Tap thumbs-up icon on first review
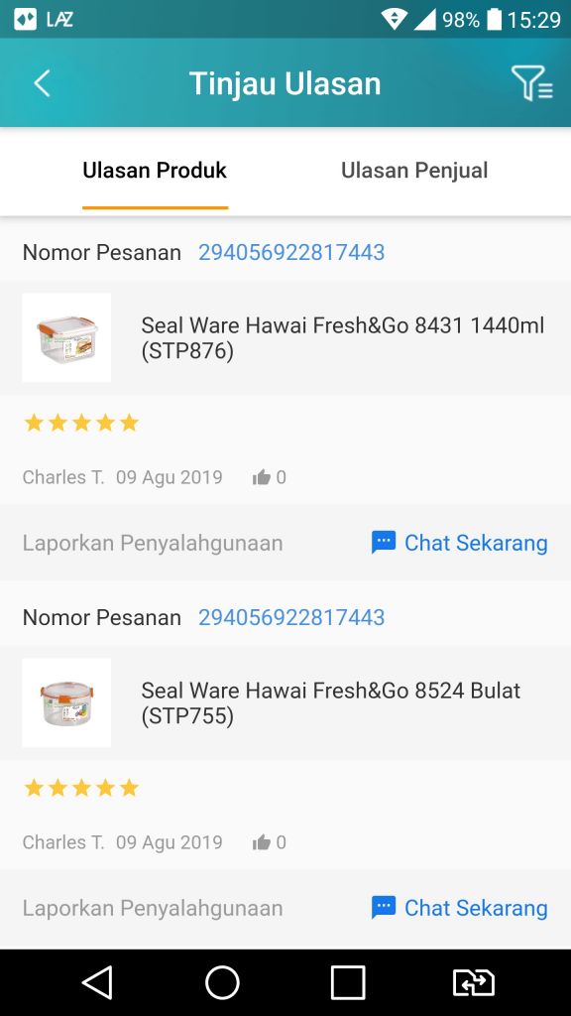Screen dimensions: 571x1016 [x=261, y=477]
